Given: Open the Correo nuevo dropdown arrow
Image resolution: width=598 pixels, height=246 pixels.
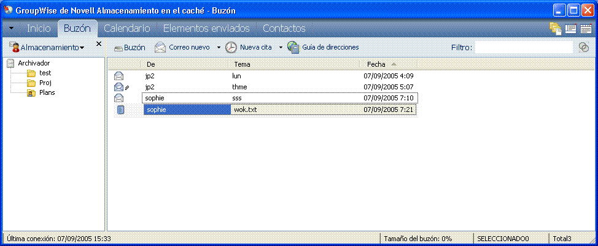Looking at the screenshot, I should pyautogui.click(x=219, y=48).
